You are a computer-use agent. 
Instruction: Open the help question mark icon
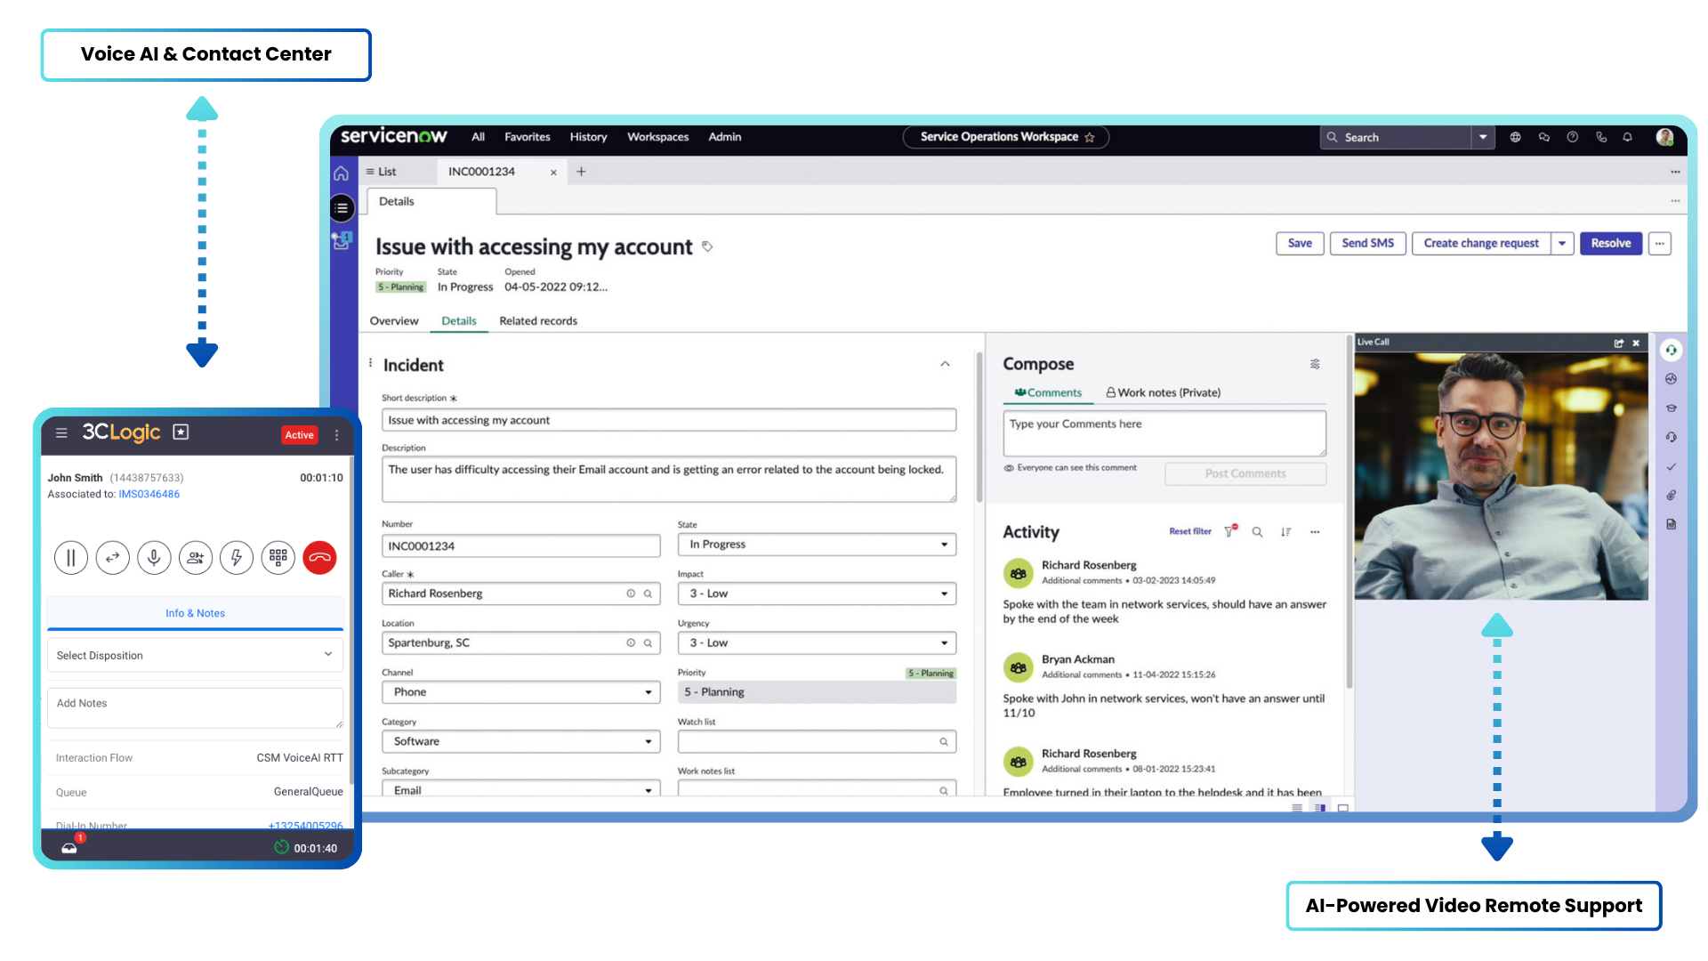(1572, 137)
